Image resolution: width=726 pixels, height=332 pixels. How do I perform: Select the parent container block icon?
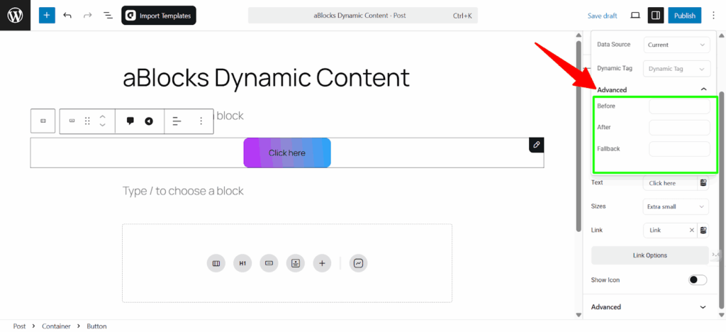point(43,121)
